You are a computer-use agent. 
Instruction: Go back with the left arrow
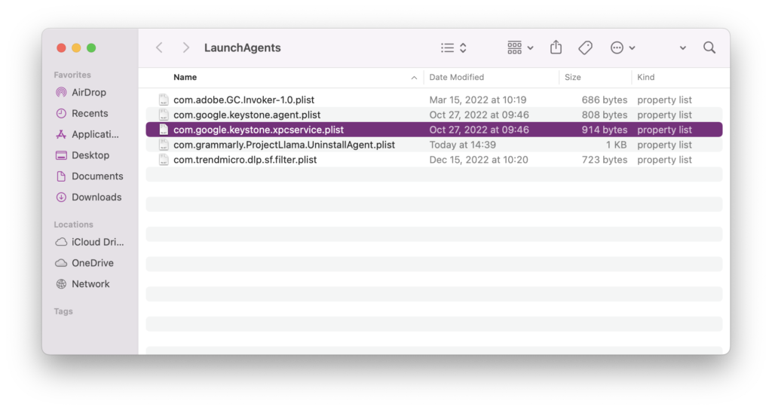pos(159,47)
